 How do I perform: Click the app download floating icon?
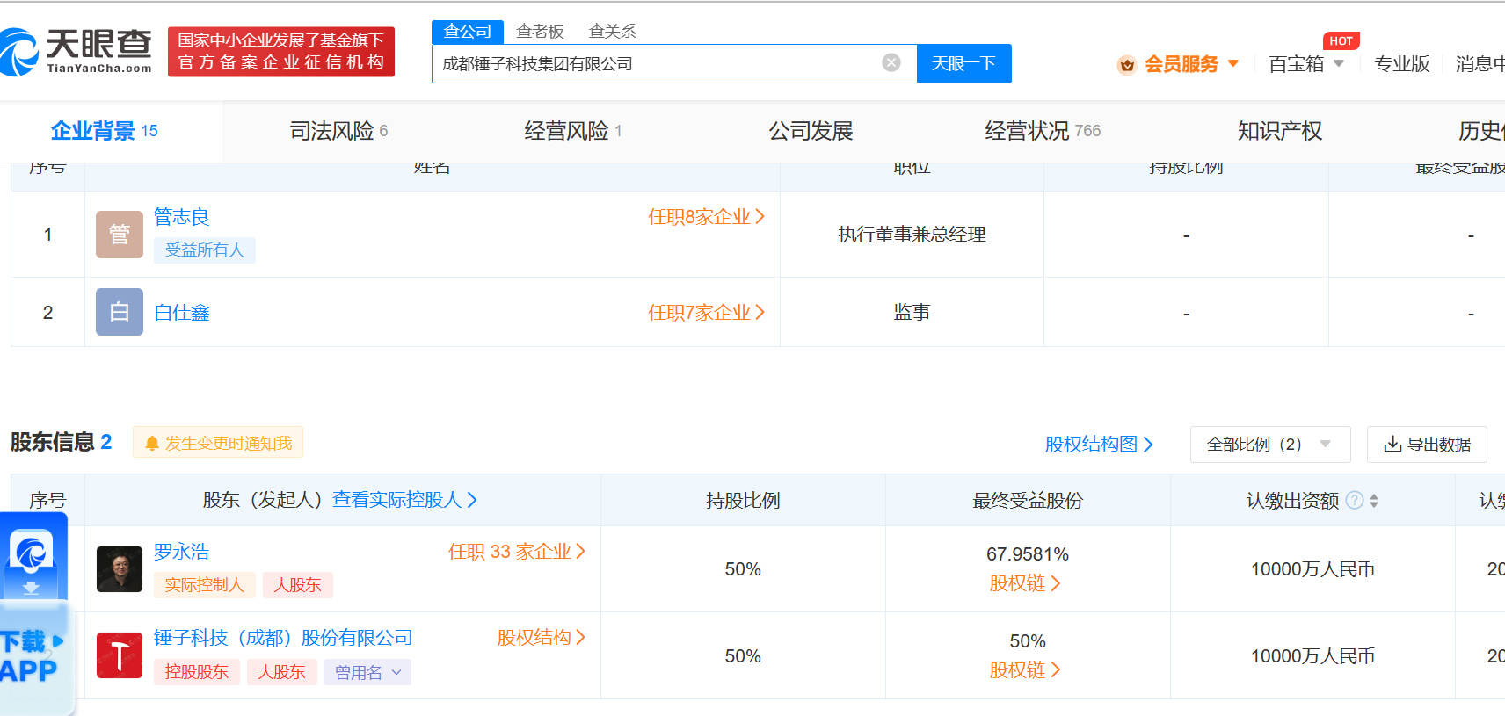[x=33, y=558]
